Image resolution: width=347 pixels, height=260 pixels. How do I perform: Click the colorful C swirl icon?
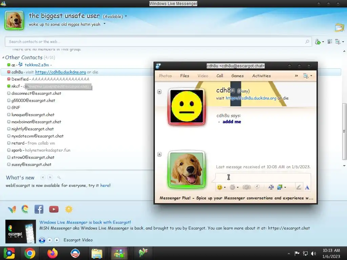[25, 209]
